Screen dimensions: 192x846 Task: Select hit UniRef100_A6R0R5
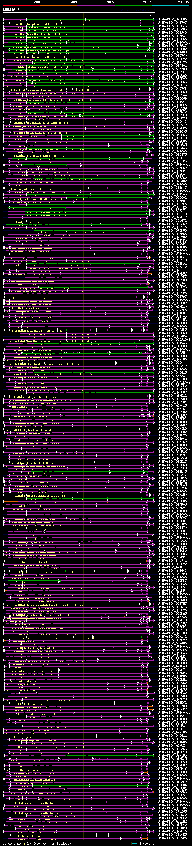(x=172, y=838)
